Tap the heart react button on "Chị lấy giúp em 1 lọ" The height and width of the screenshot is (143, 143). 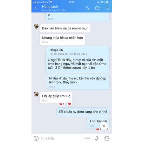coord(70,104)
